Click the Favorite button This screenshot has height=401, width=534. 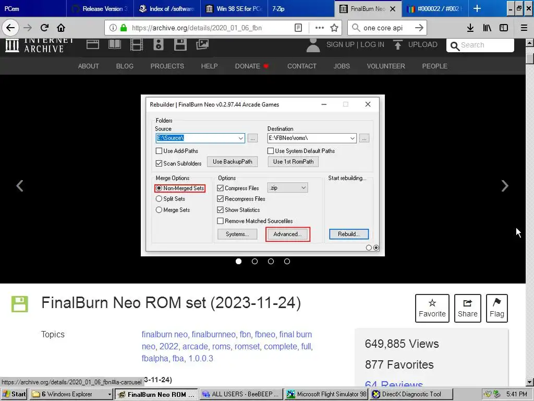432,308
